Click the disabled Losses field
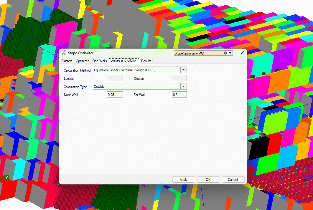Viewport: 313px width, 210px height. point(115,78)
